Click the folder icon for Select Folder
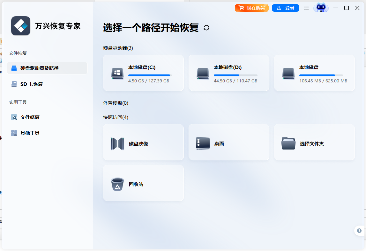Image resolution: width=366 pixels, height=251 pixels. click(x=288, y=143)
